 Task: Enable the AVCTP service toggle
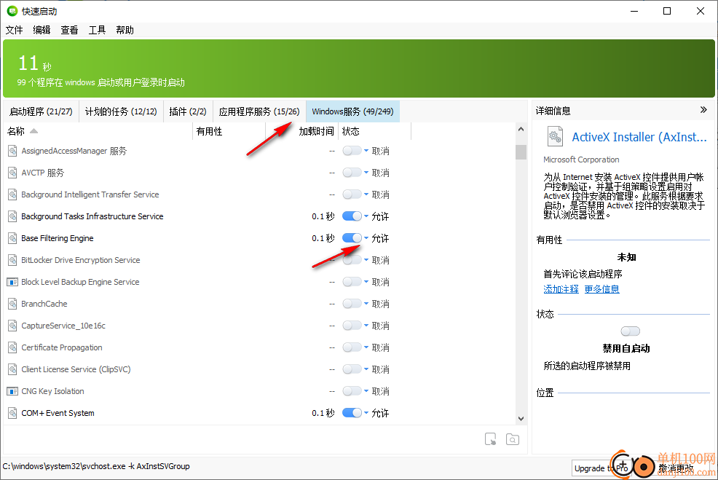pos(352,173)
